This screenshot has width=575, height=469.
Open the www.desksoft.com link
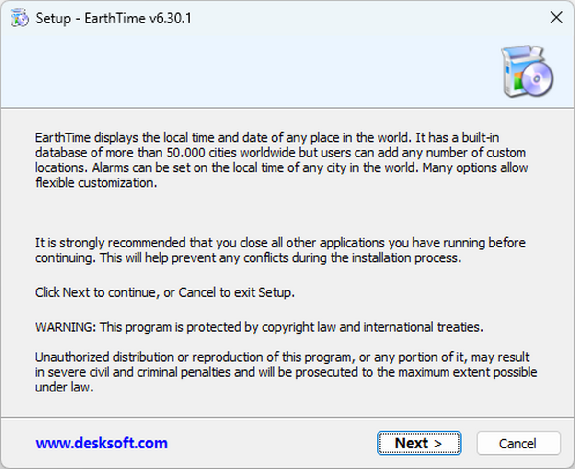(102, 443)
